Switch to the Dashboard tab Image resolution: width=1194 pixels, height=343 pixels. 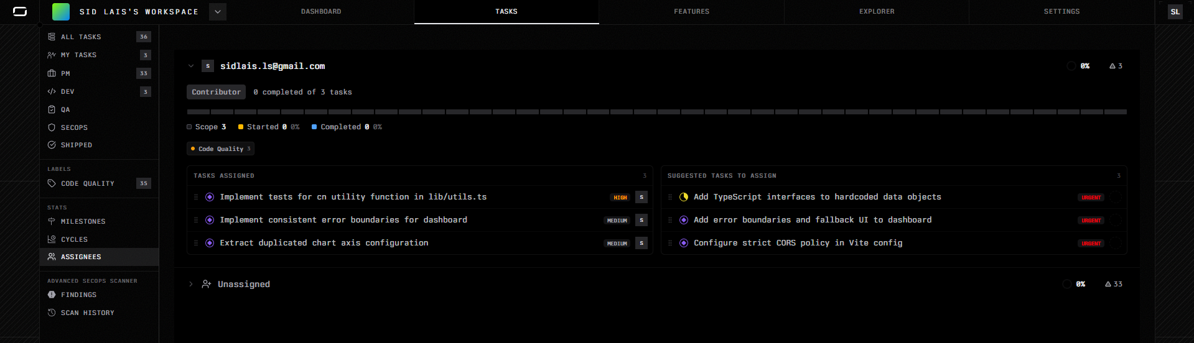321,12
